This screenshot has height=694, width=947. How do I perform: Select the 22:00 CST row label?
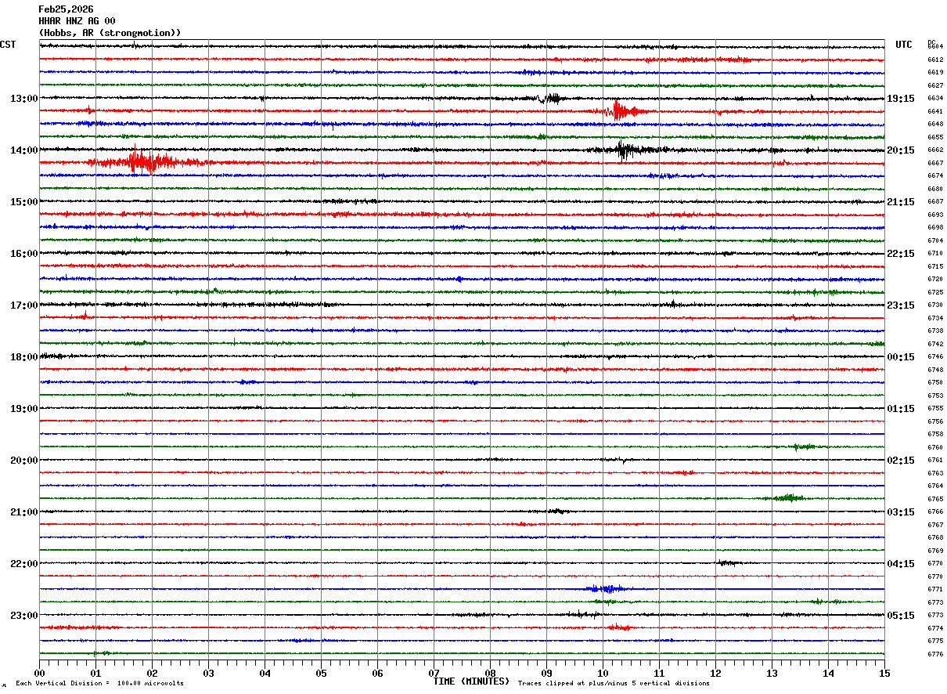click(x=24, y=564)
